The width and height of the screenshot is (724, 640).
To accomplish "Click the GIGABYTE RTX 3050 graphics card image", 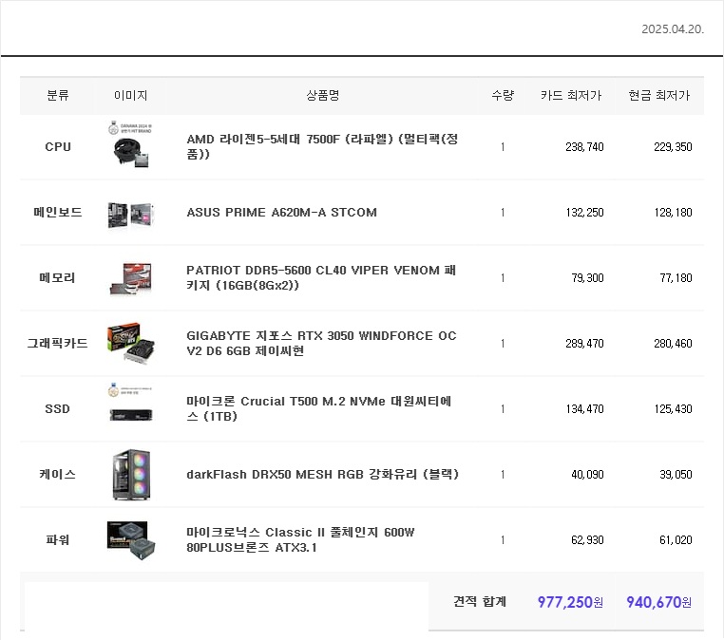I will pyautogui.click(x=130, y=343).
